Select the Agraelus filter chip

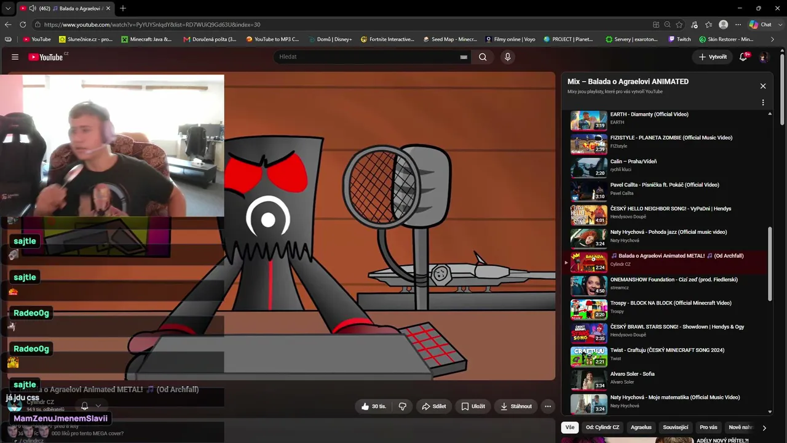pos(641,428)
